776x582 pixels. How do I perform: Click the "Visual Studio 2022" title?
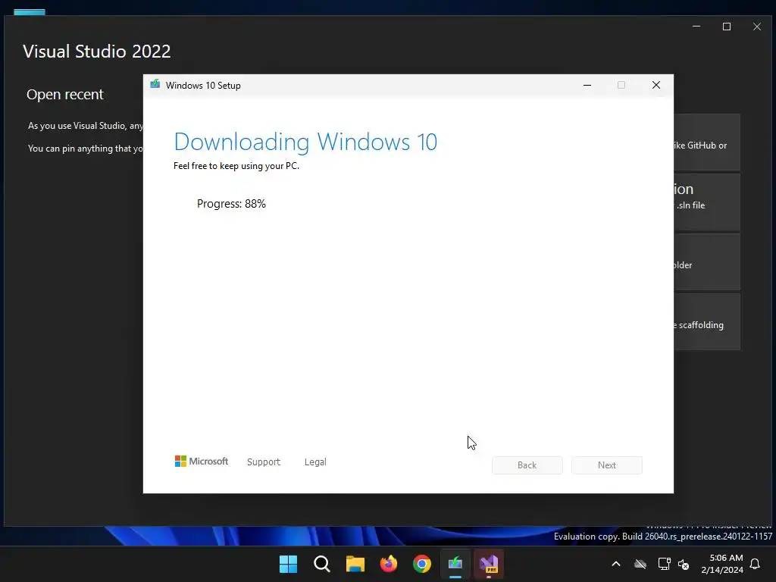click(97, 52)
